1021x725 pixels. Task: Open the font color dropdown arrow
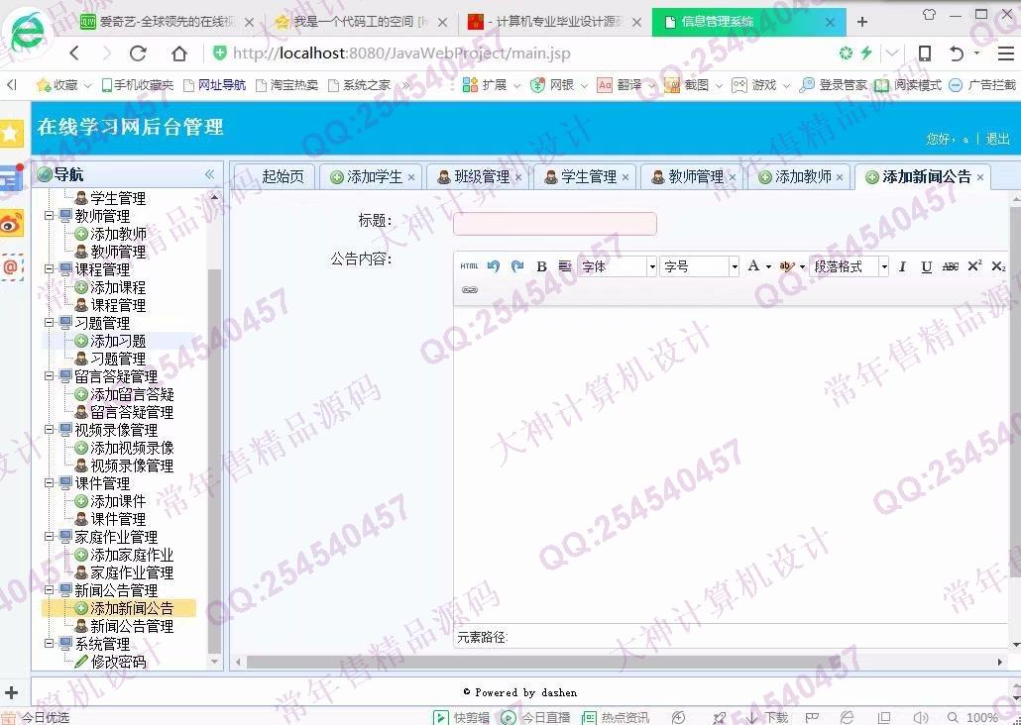pyautogui.click(x=768, y=266)
